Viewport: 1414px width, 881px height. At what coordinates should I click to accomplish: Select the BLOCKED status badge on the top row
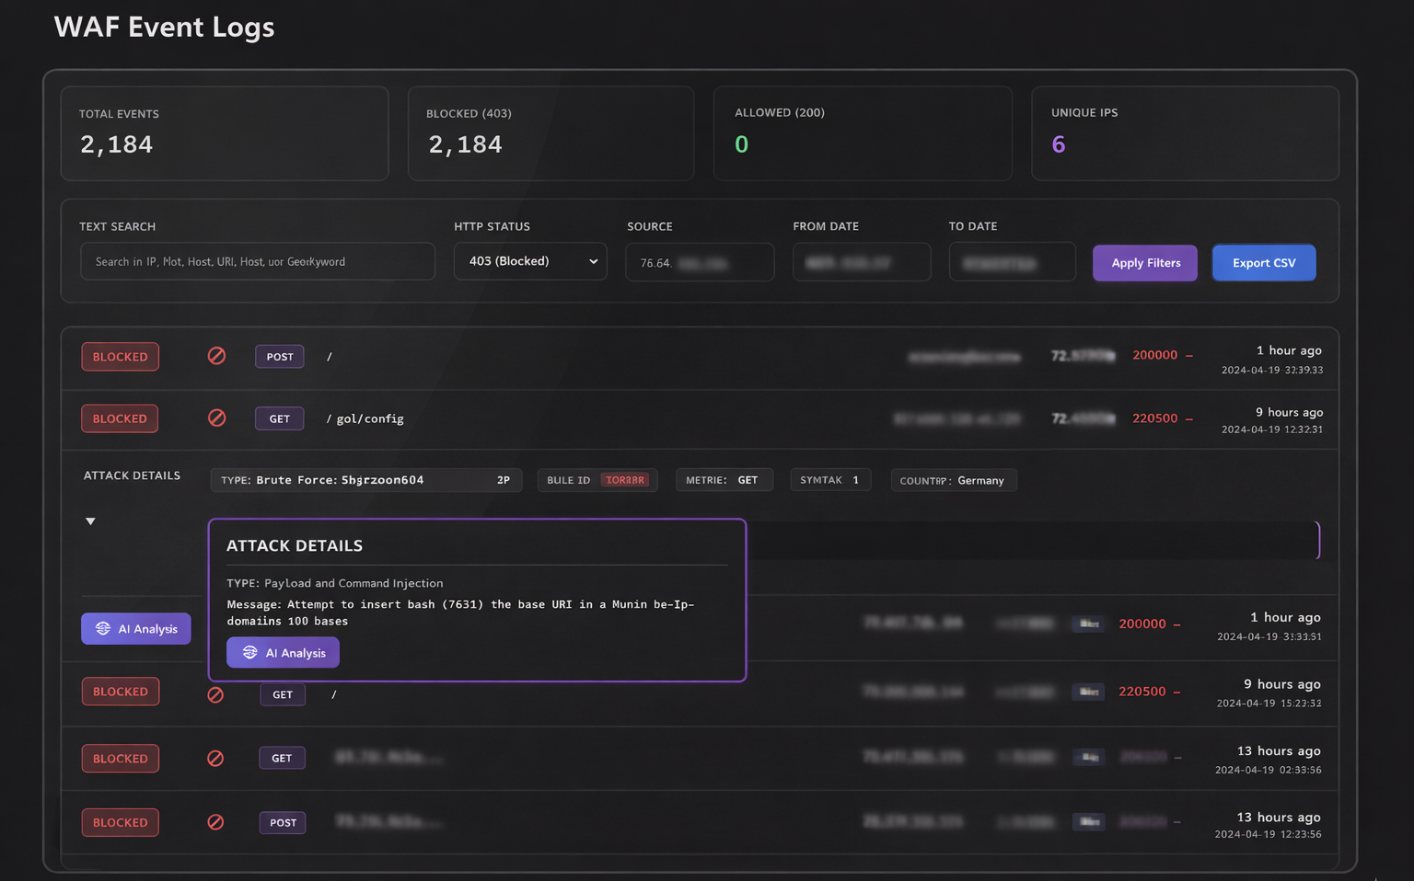click(120, 356)
